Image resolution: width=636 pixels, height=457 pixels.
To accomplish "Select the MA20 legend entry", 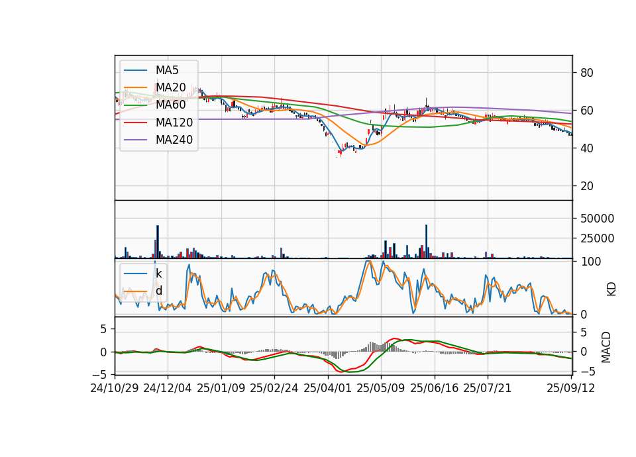I will (155, 87).
